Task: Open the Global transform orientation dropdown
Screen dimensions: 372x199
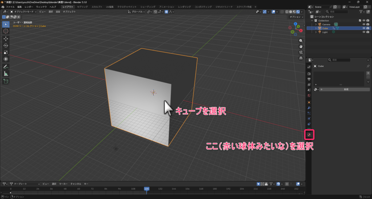Action: [137, 12]
